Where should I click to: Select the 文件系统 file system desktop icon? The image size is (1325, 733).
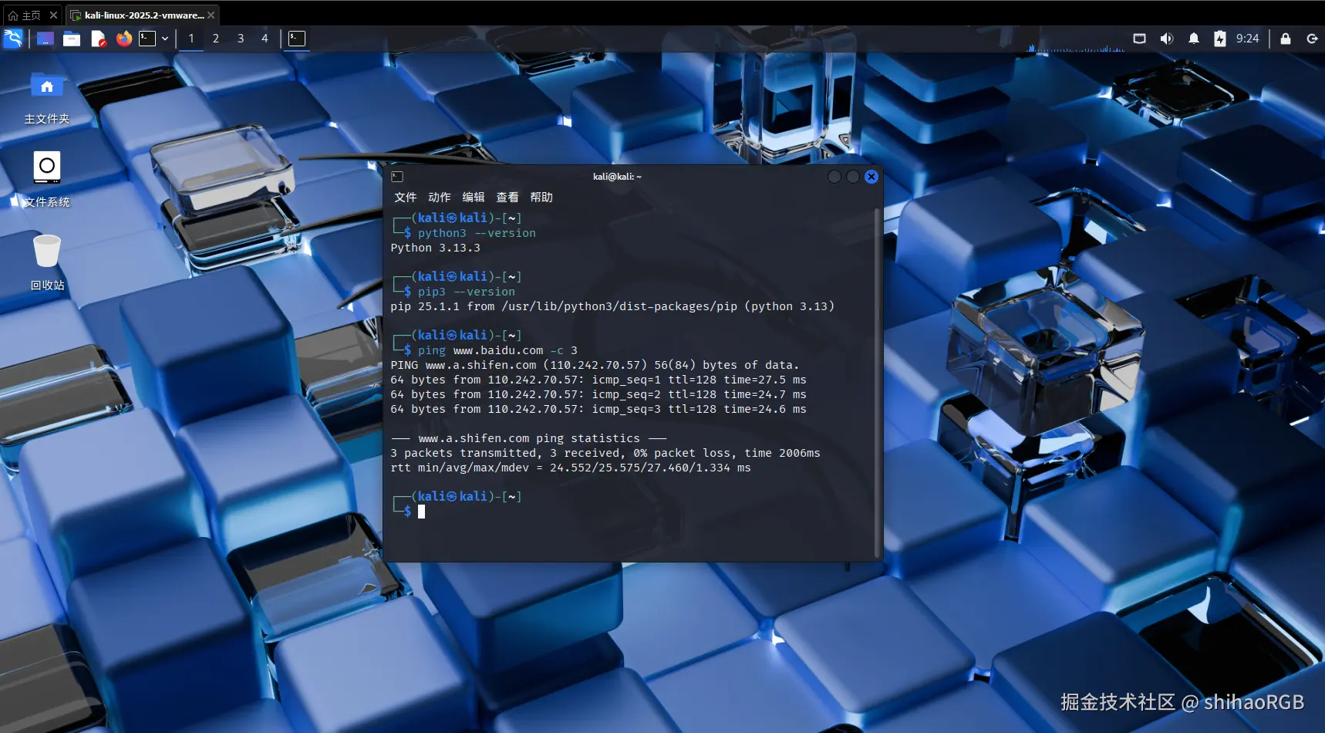point(47,180)
